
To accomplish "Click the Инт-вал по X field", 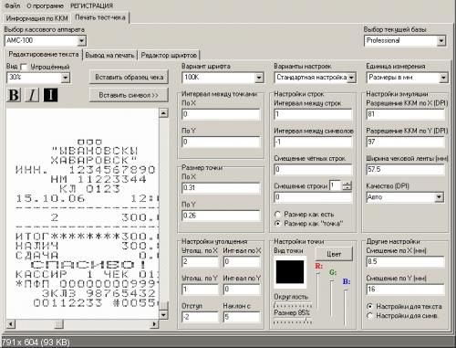I will tap(242, 261).
